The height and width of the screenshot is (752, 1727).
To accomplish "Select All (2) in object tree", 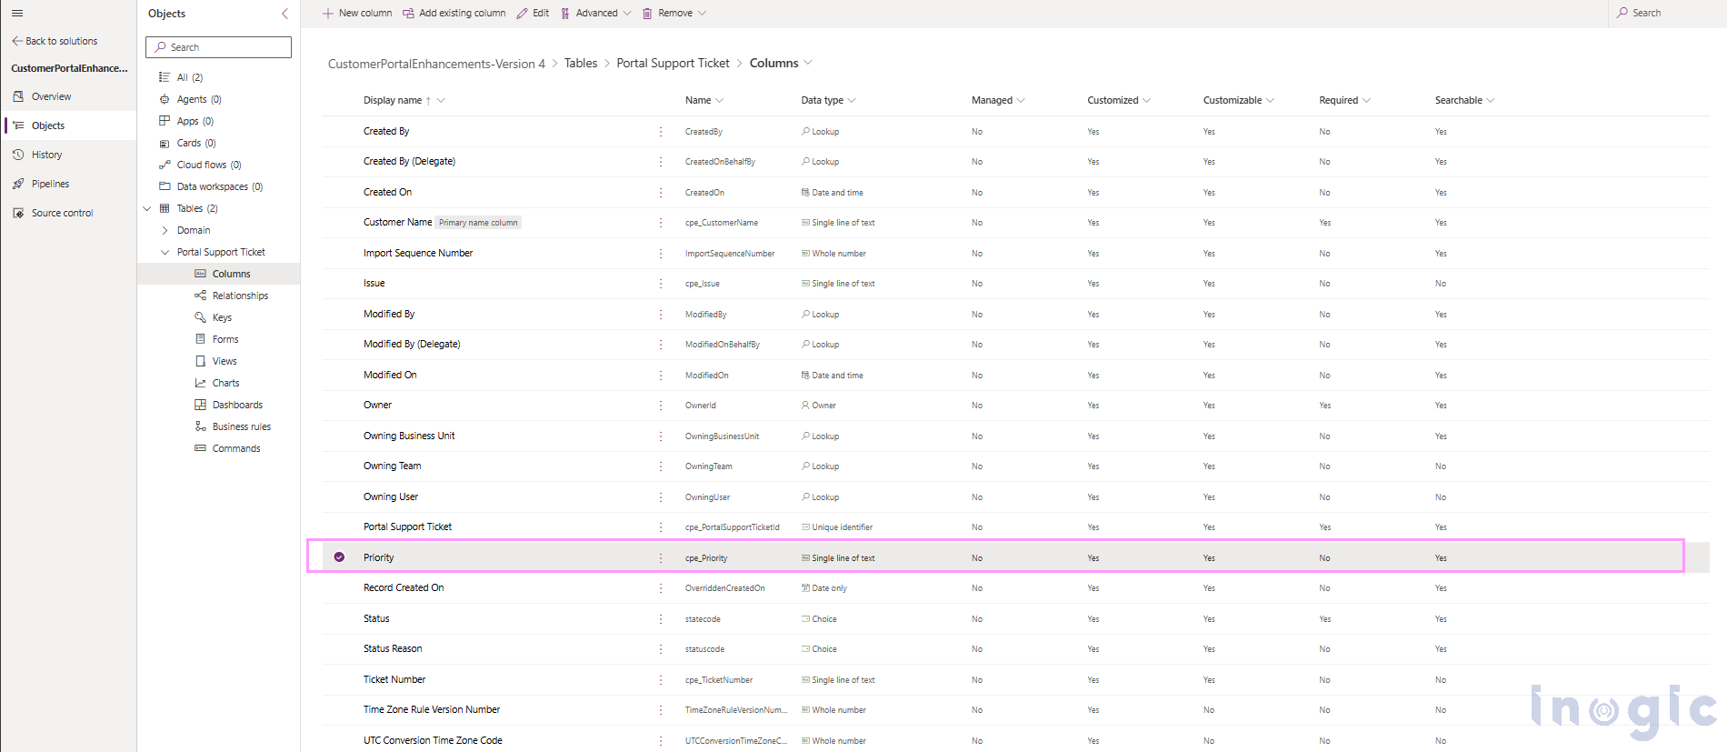I will [x=190, y=77].
